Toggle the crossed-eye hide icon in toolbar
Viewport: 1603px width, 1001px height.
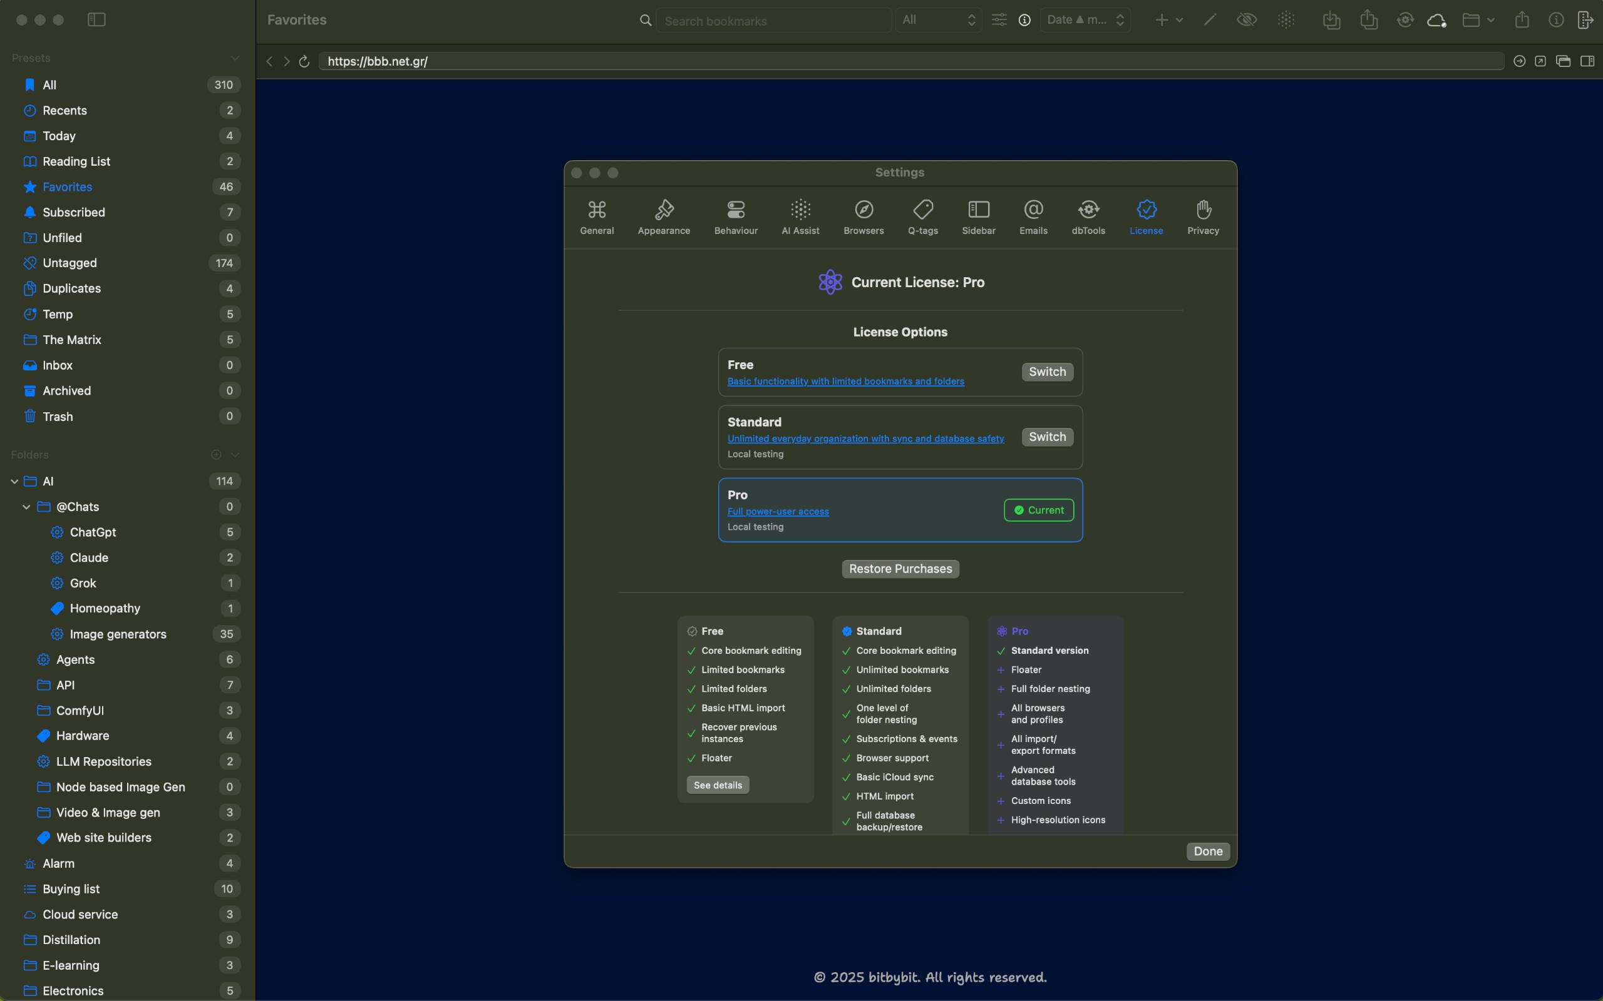click(1247, 20)
